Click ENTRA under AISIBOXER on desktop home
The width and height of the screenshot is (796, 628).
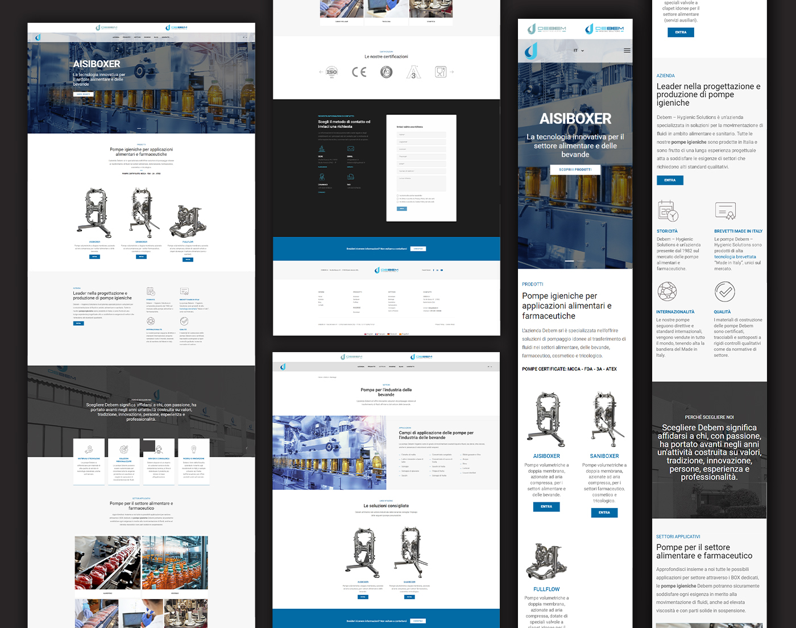pyautogui.click(x=95, y=257)
